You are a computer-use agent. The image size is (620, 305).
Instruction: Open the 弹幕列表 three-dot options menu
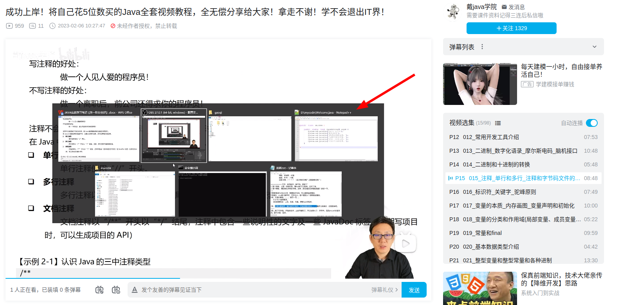pos(482,47)
